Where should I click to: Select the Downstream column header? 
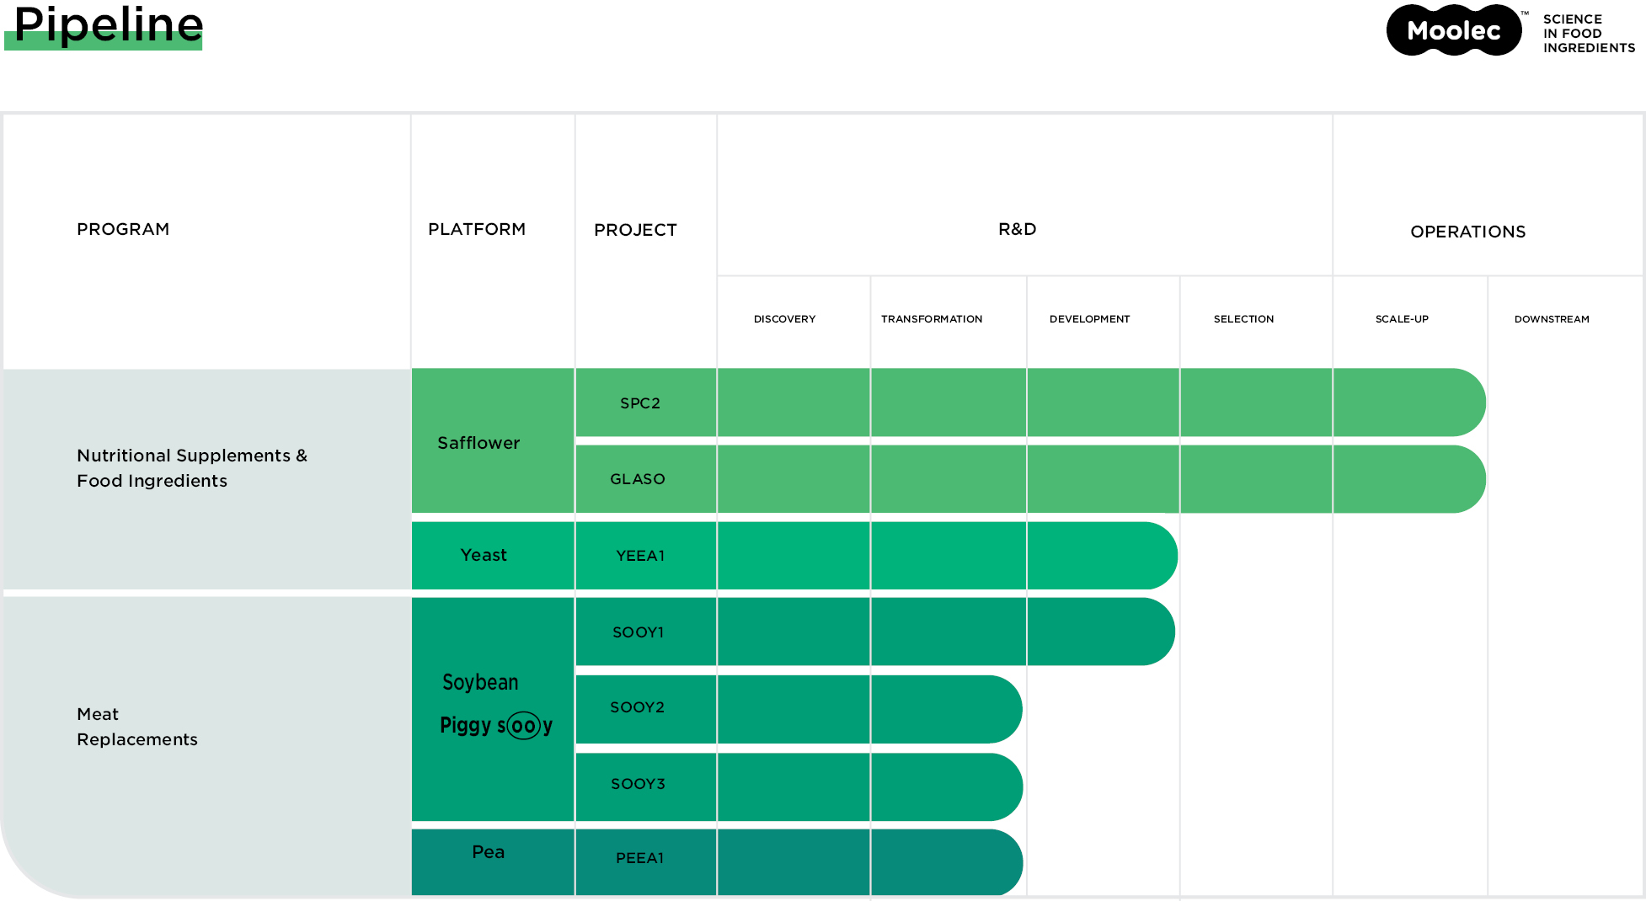tap(1552, 319)
